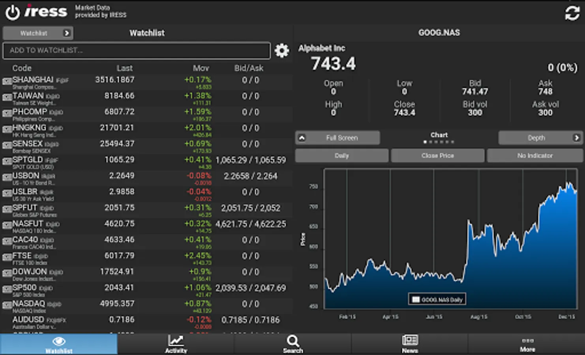This screenshot has height=355, width=585.
Task: Tap the icon beside the NASFUT row
Action: pos(7,225)
